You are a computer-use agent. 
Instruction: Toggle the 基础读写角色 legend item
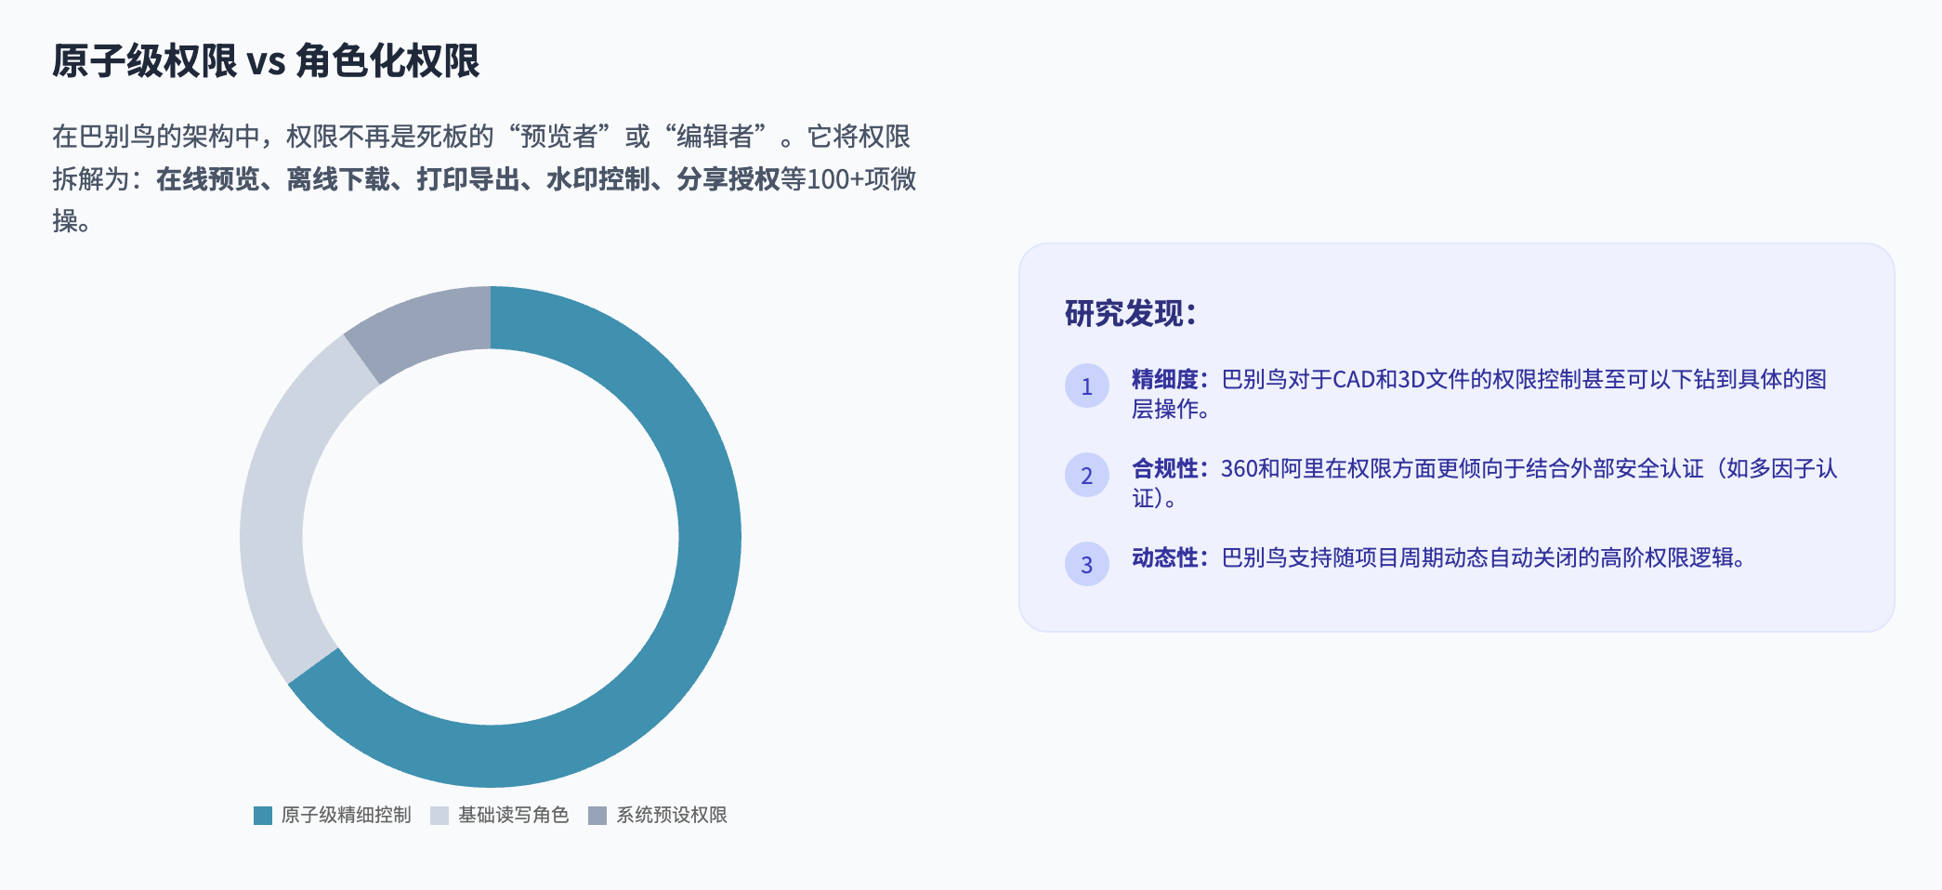pyautogui.click(x=514, y=816)
